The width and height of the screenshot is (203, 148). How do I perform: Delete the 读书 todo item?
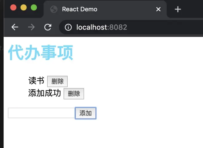pos(57,81)
